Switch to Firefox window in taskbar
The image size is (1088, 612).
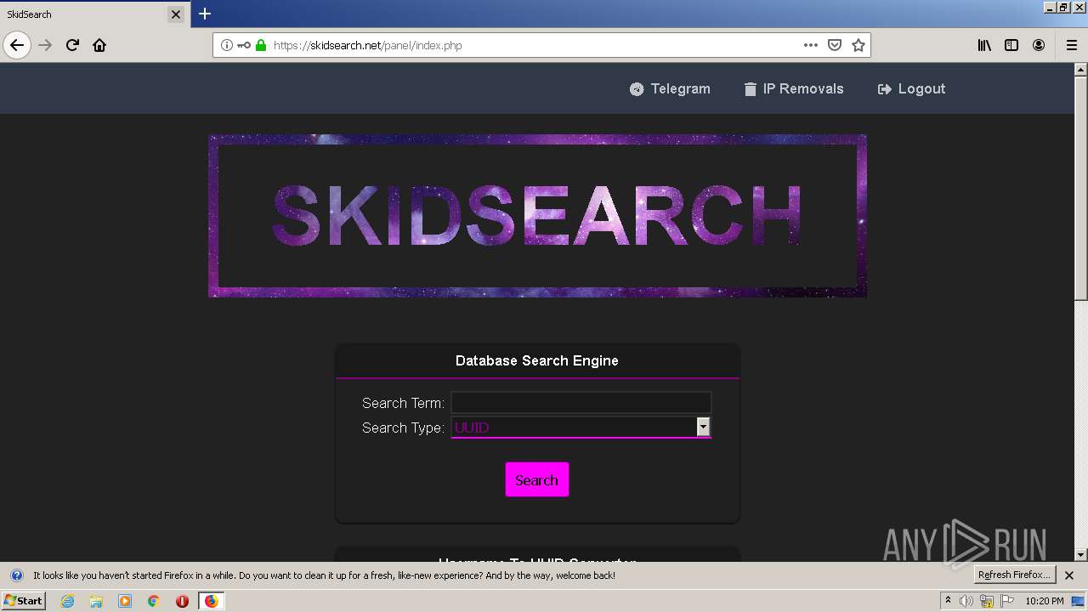pyautogui.click(x=211, y=601)
